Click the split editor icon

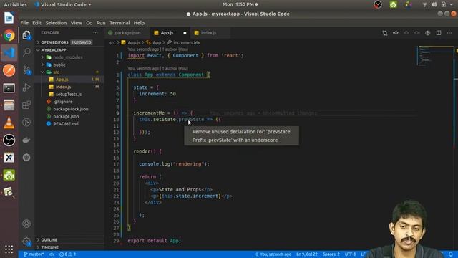439,33
